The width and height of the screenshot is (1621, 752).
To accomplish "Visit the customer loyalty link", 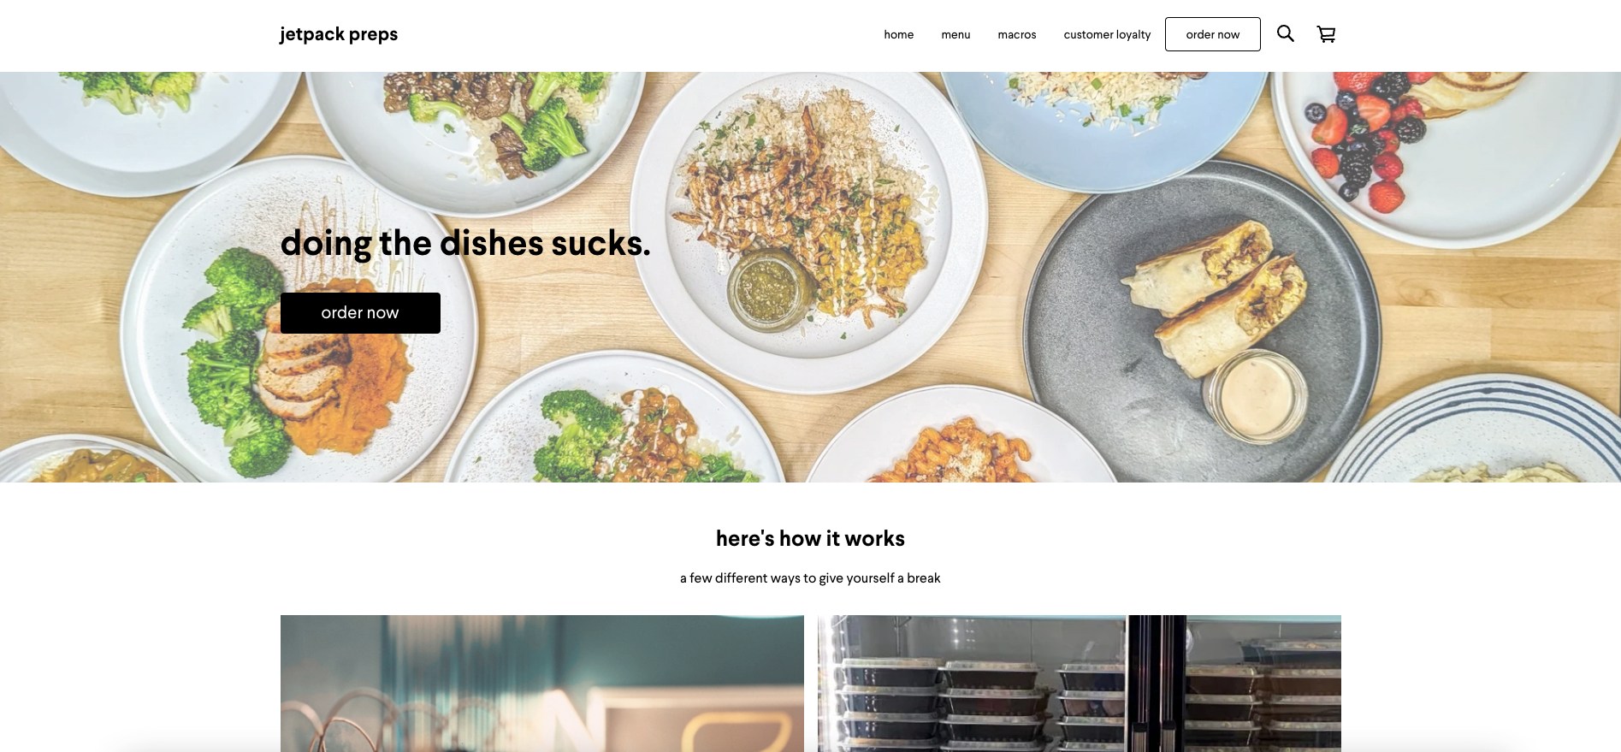I will point(1107,34).
